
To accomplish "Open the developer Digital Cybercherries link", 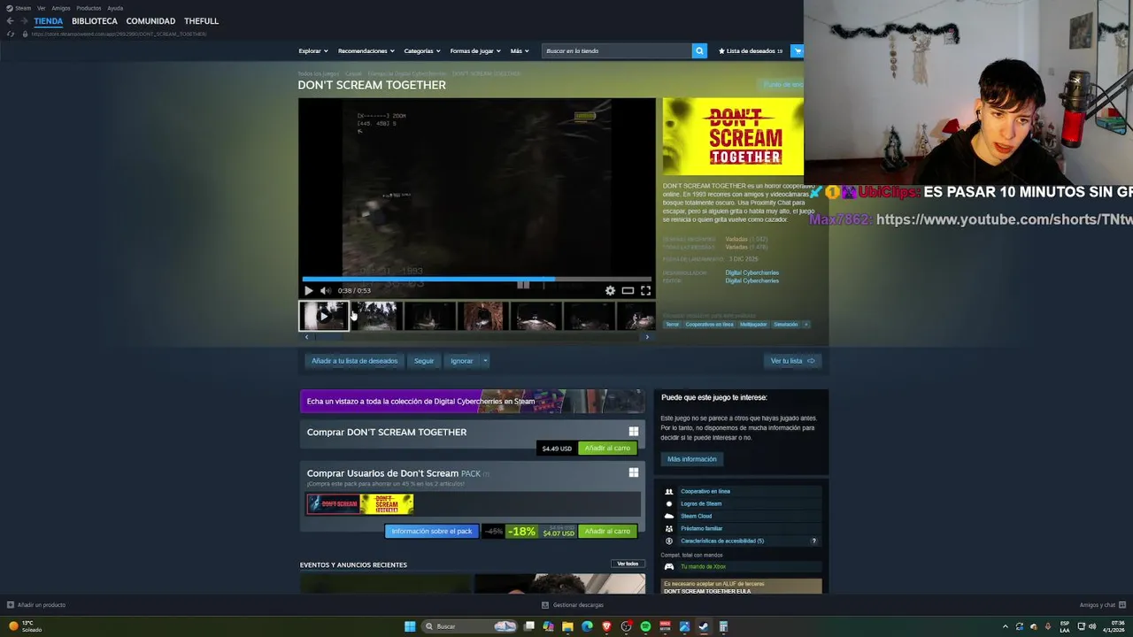I will [x=752, y=272].
